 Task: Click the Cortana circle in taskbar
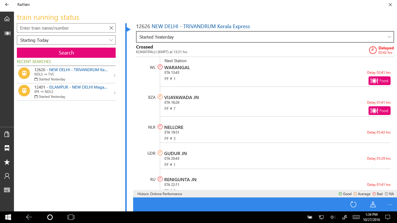click(x=50, y=217)
